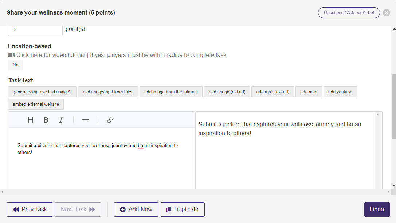Toggle the Location-based setting off
Viewport: 396px width, 223px height.
(x=15, y=65)
